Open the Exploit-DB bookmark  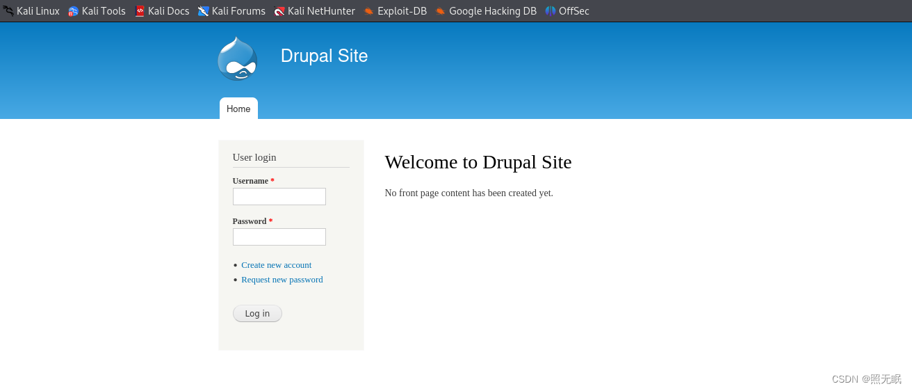395,11
